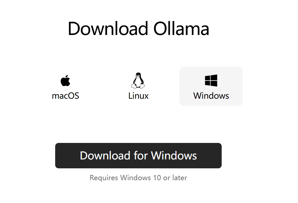The height and width of the screenshot is (203, 298).
Task: Select the Linux text label
Action: click(138, 96)
